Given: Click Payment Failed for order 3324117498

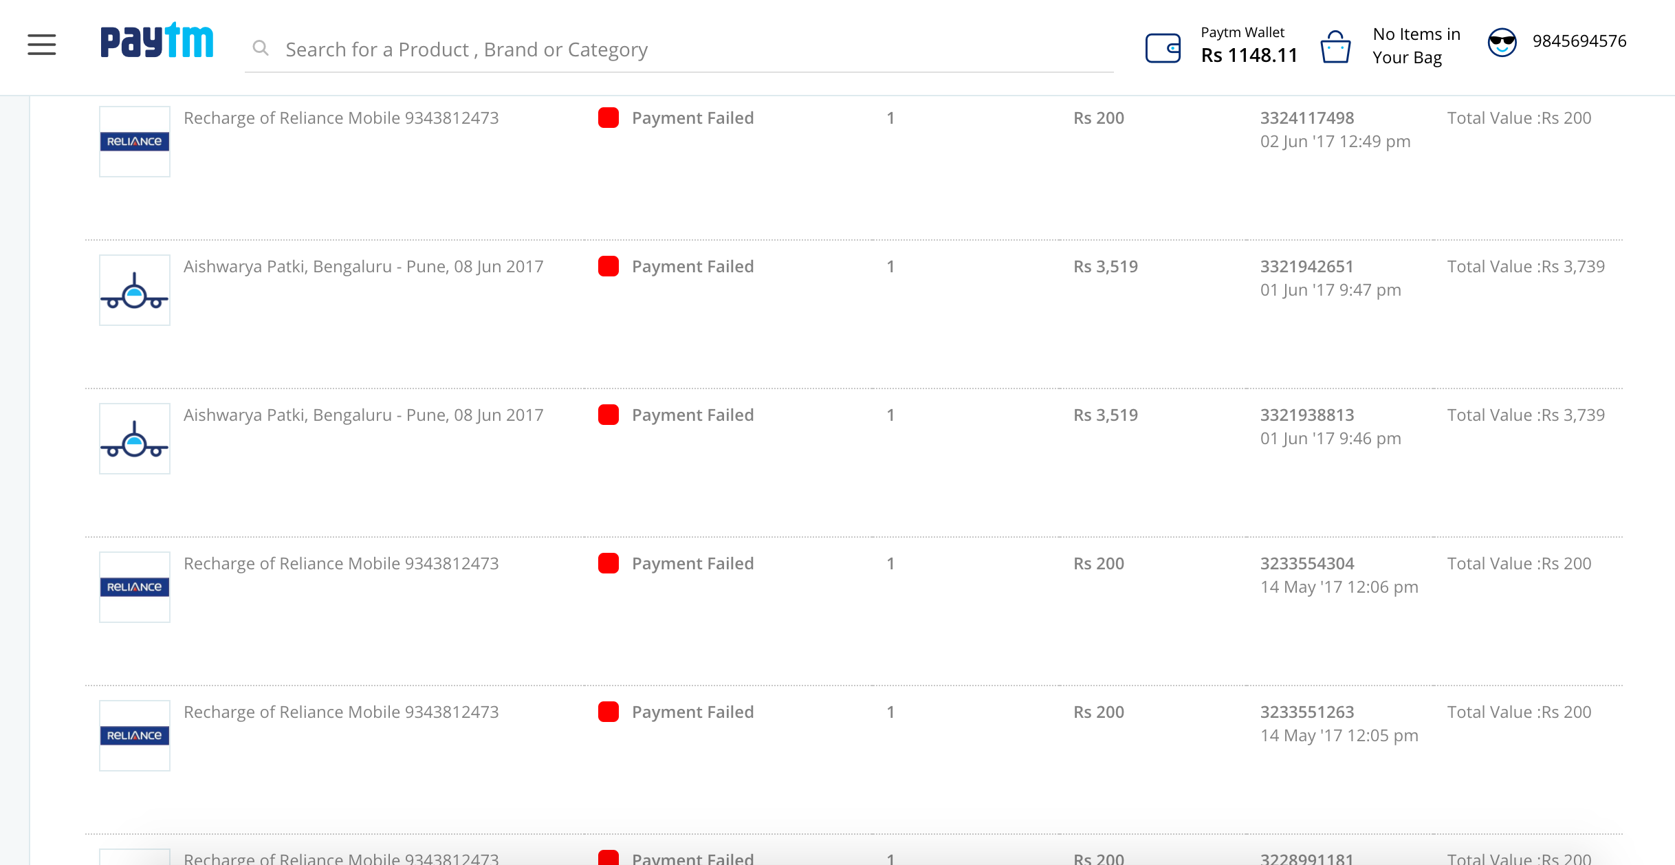Looking at the screenshot, I should (x=692, y=118).
